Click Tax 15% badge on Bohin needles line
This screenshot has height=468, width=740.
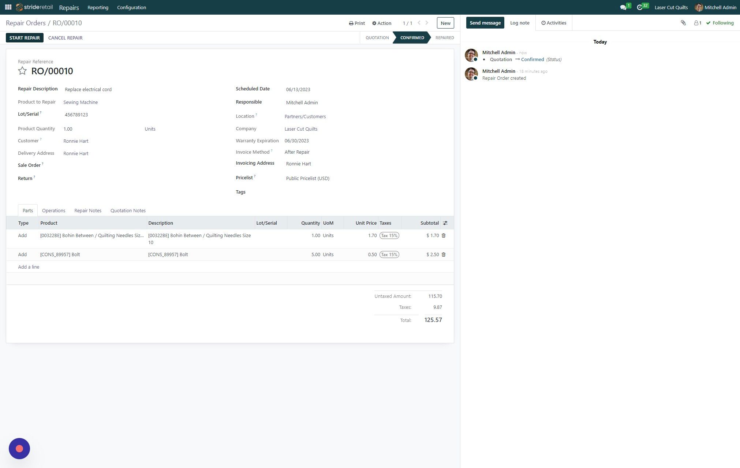point(389,236)
